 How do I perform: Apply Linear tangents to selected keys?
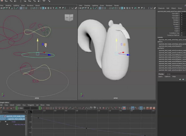pos(76,108)
